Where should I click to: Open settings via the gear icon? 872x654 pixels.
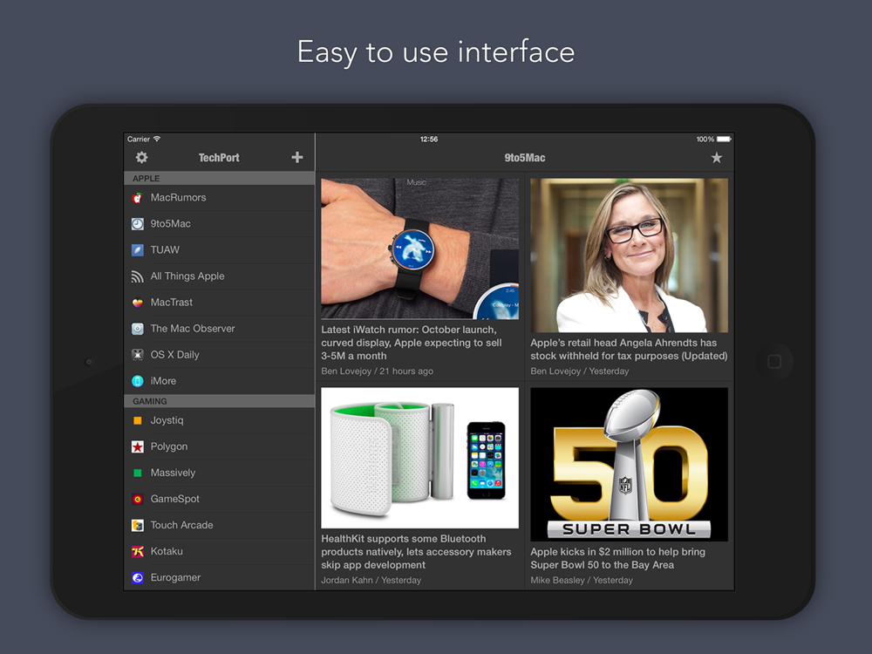[142, 157]
